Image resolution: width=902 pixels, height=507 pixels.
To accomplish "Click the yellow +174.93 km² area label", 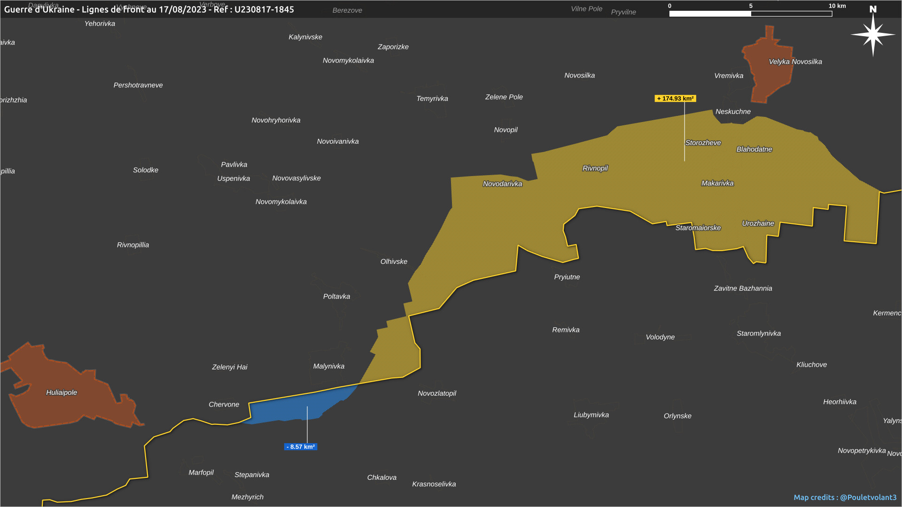I will (675, 99).
